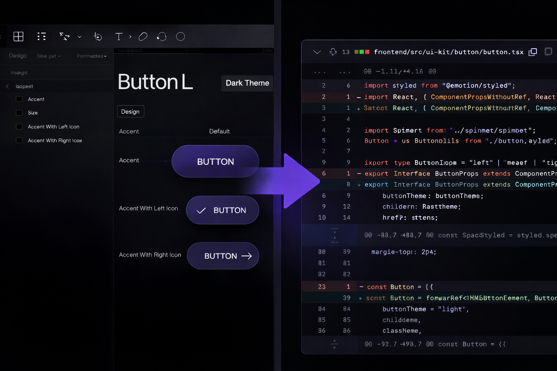Open the layers list view icon
Screen dimensions: 557x371
coord(41,36)
